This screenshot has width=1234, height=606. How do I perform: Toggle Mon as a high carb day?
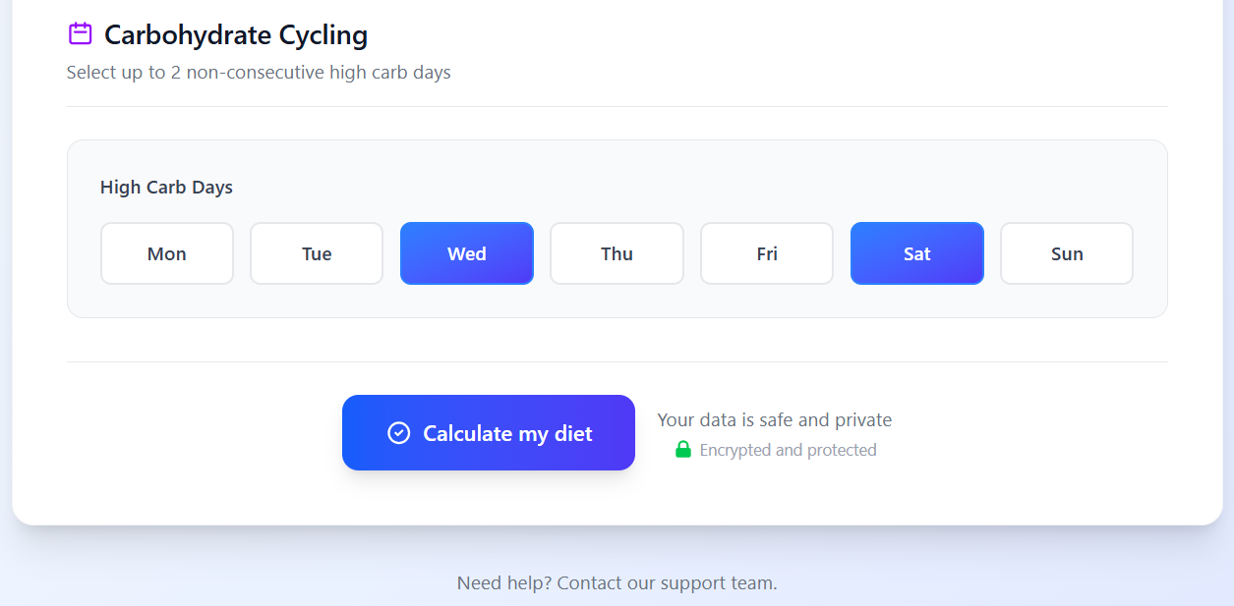click(x=167, y=253)
